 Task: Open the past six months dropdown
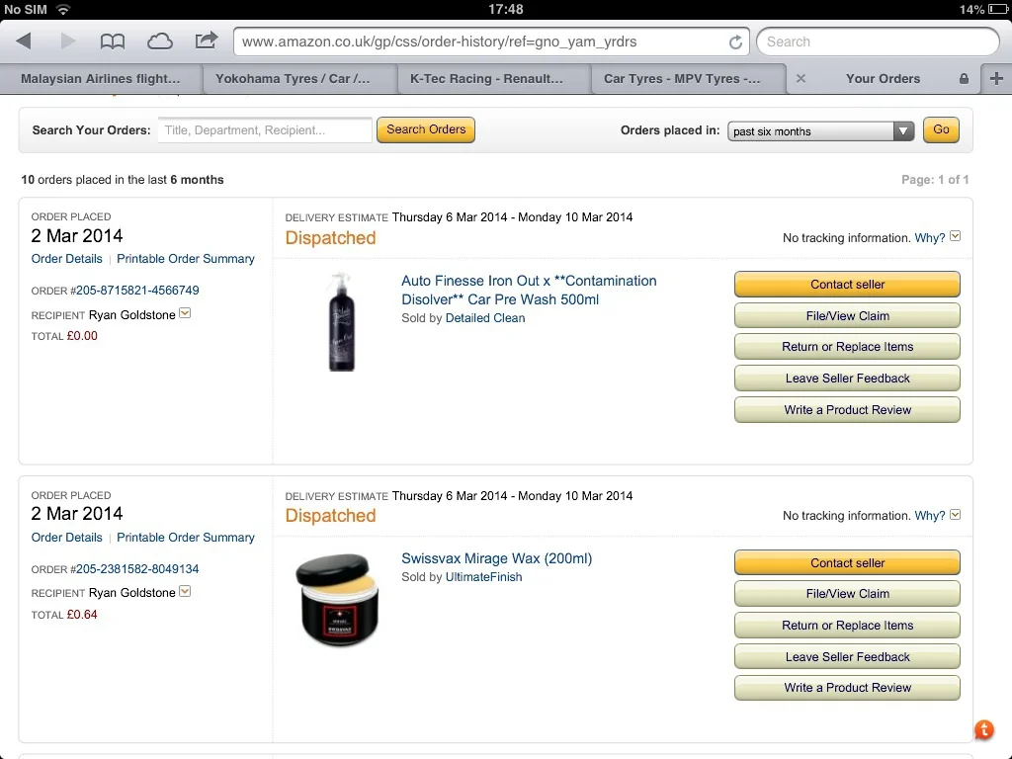(x=820, y=131)
